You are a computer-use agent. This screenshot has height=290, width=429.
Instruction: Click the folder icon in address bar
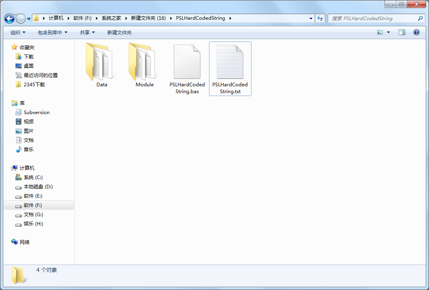tap(36, 18)
